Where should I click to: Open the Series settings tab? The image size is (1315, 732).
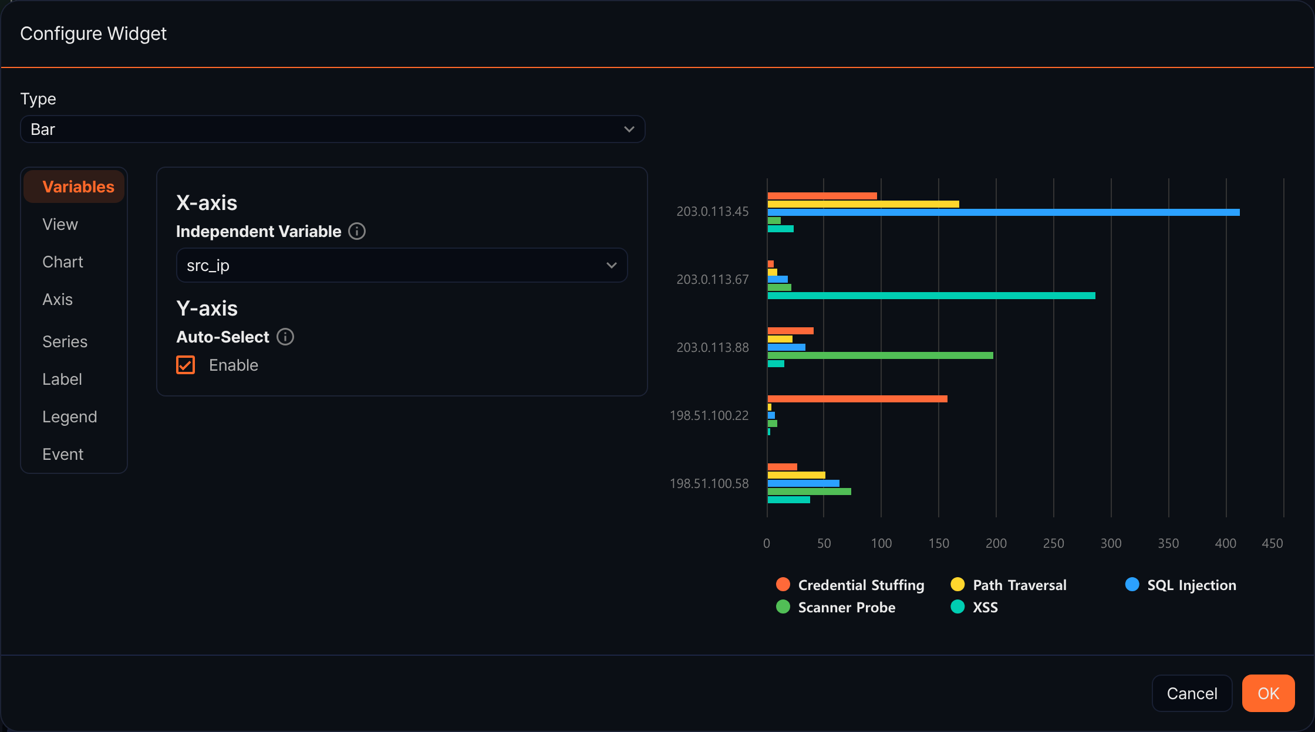(65, 341)
